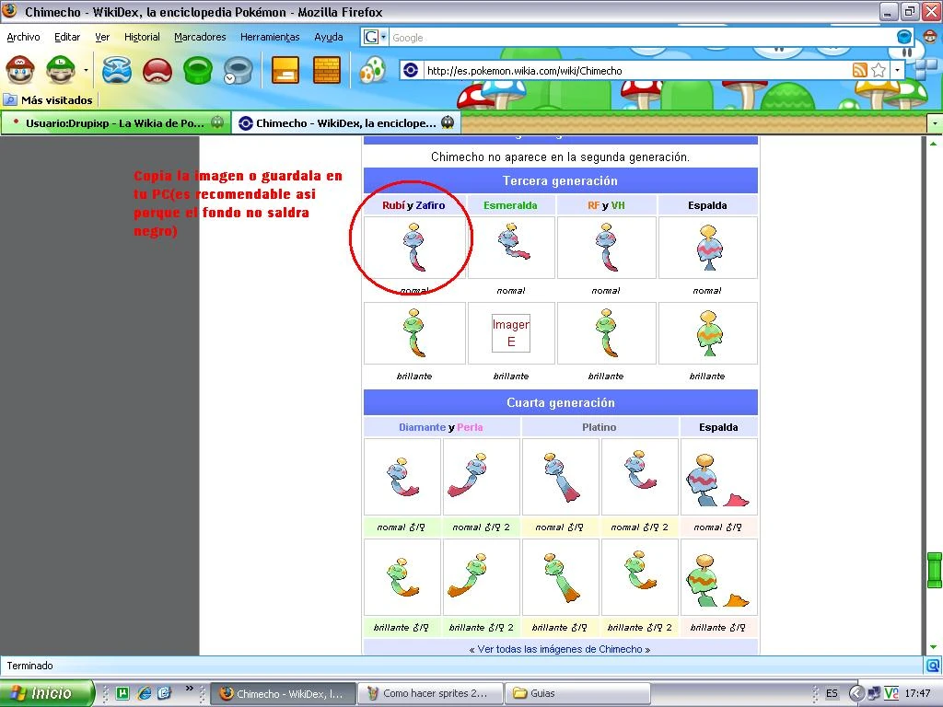Click the Zafiro link in header
Screen dimensions: 943x707
430,205
